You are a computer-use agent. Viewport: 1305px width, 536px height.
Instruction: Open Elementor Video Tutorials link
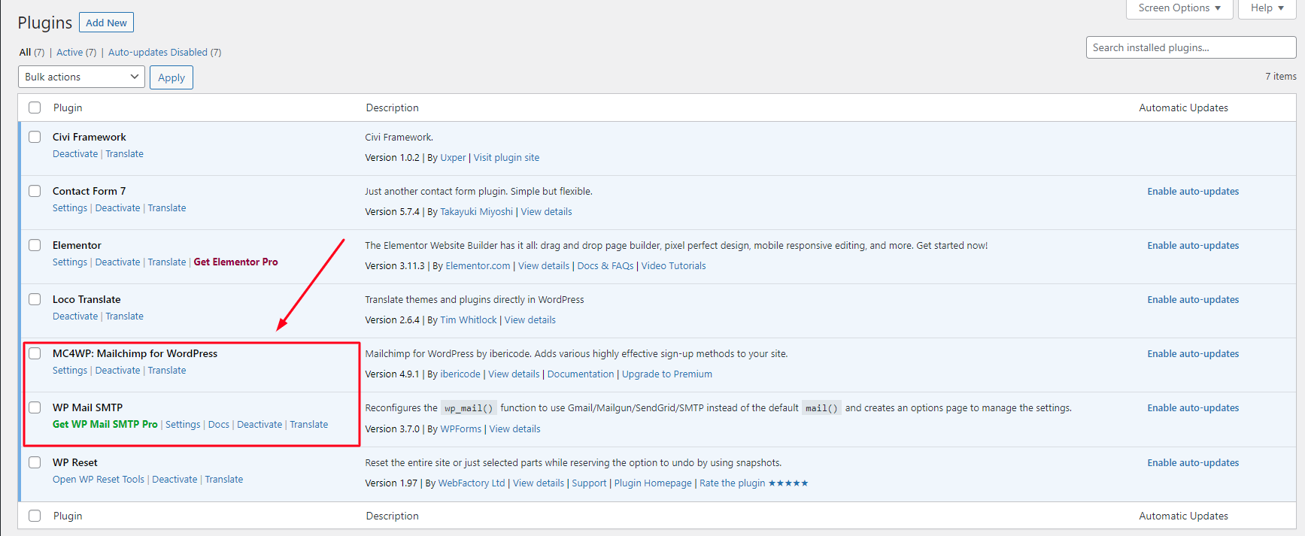pos(673,266)
